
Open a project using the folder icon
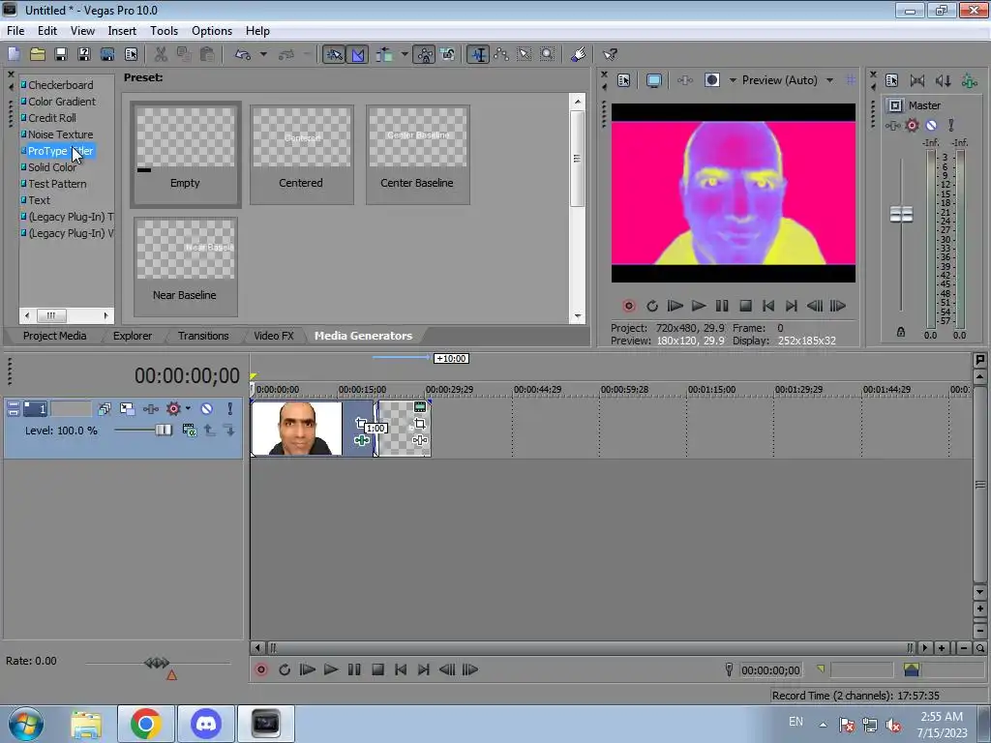coord(38,54)
